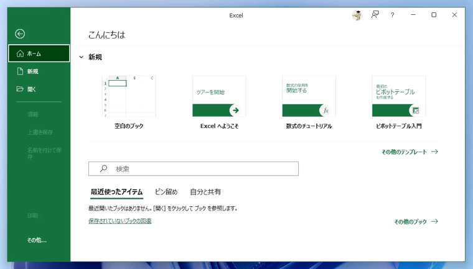Open その他... in the sidebar
Screen dimensions: 473x269
coord(37,240)
